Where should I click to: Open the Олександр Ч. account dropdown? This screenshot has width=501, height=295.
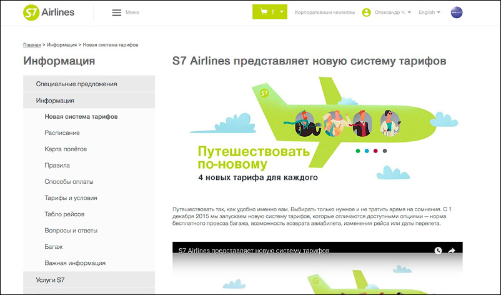click(x=393, y=12)
